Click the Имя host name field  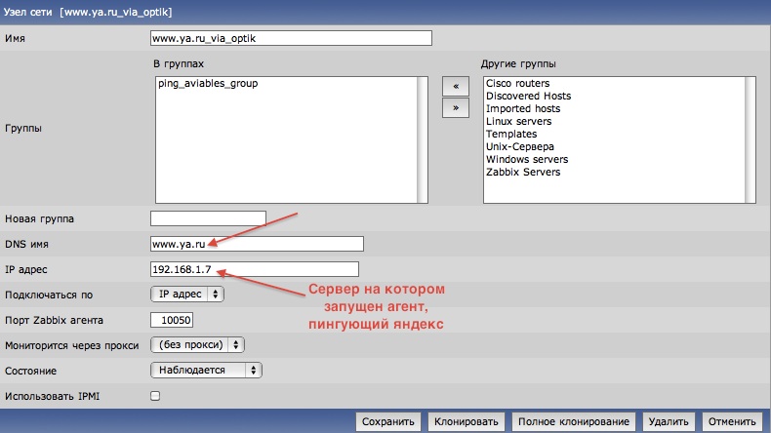coord(290,38)
